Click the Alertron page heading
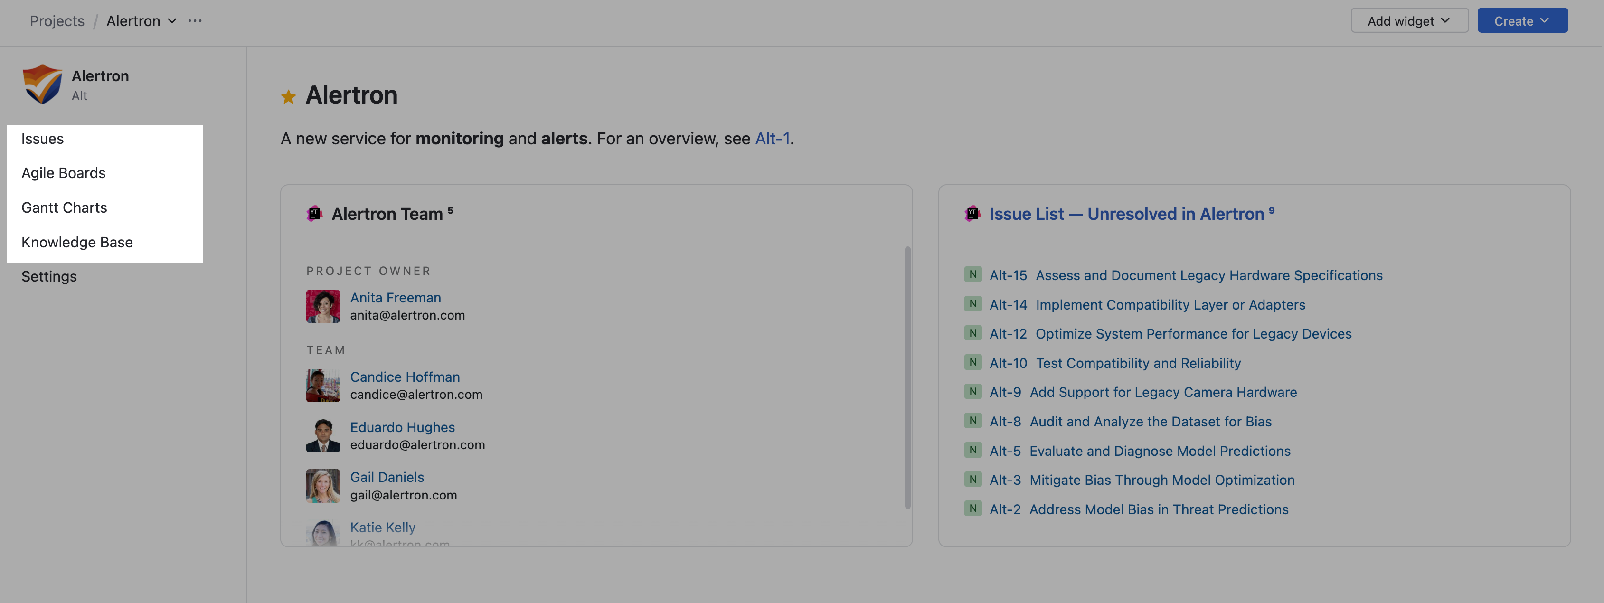The width and height of the screenshot is (1604, 603). pyautogui.click(x=351, y=94)
